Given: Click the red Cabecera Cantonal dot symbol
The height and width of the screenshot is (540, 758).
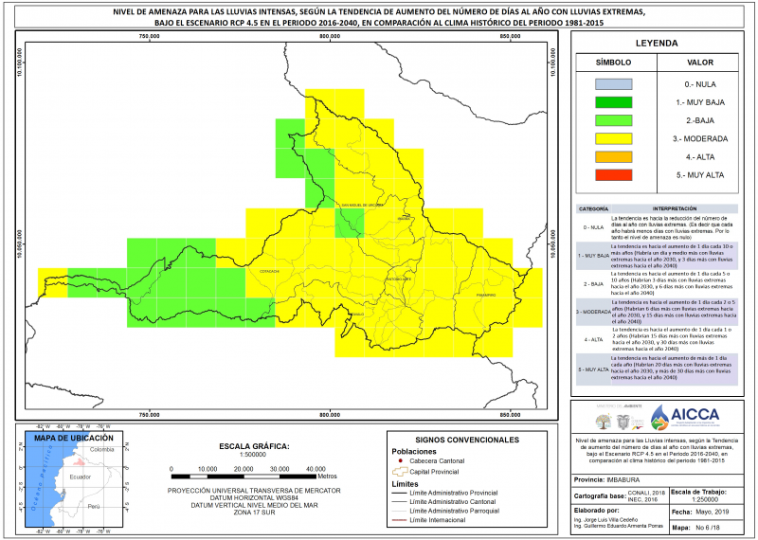Looking at the screenshot, I should [x=401, y=460].
